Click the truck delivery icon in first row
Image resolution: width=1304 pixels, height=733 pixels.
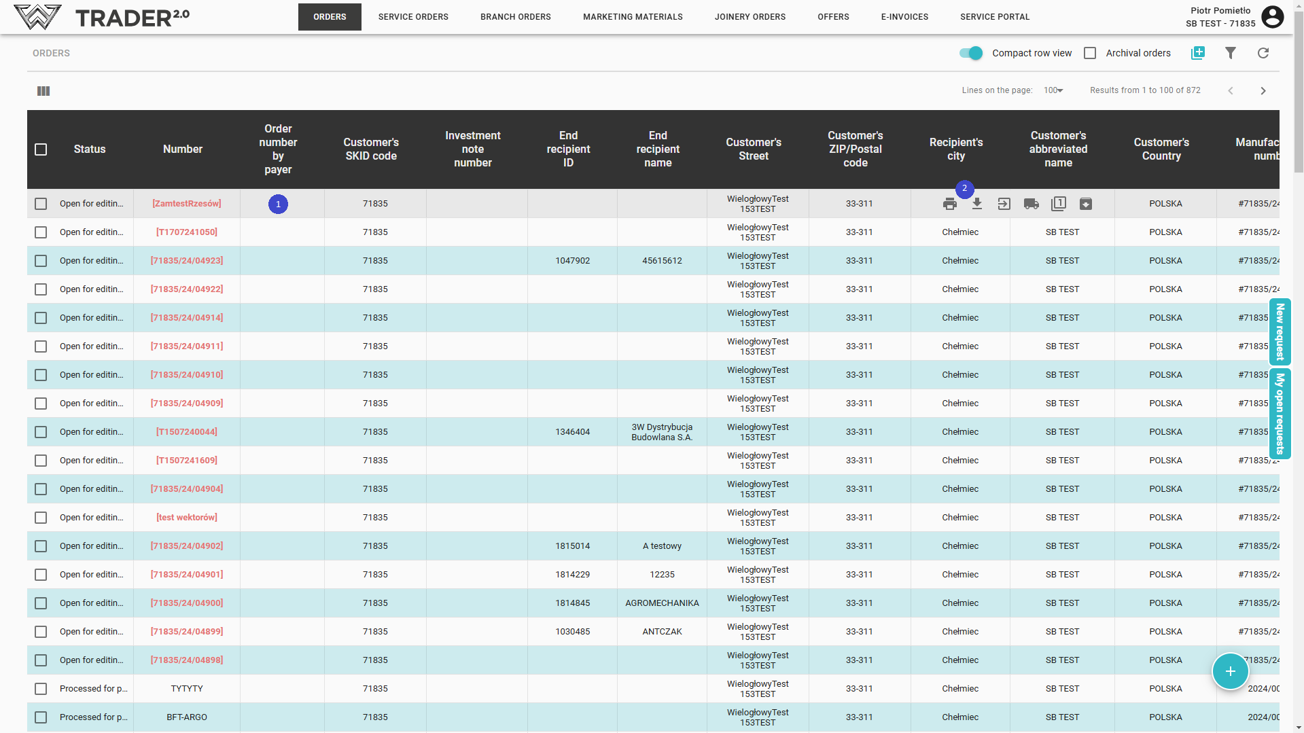coord(1031,204)
